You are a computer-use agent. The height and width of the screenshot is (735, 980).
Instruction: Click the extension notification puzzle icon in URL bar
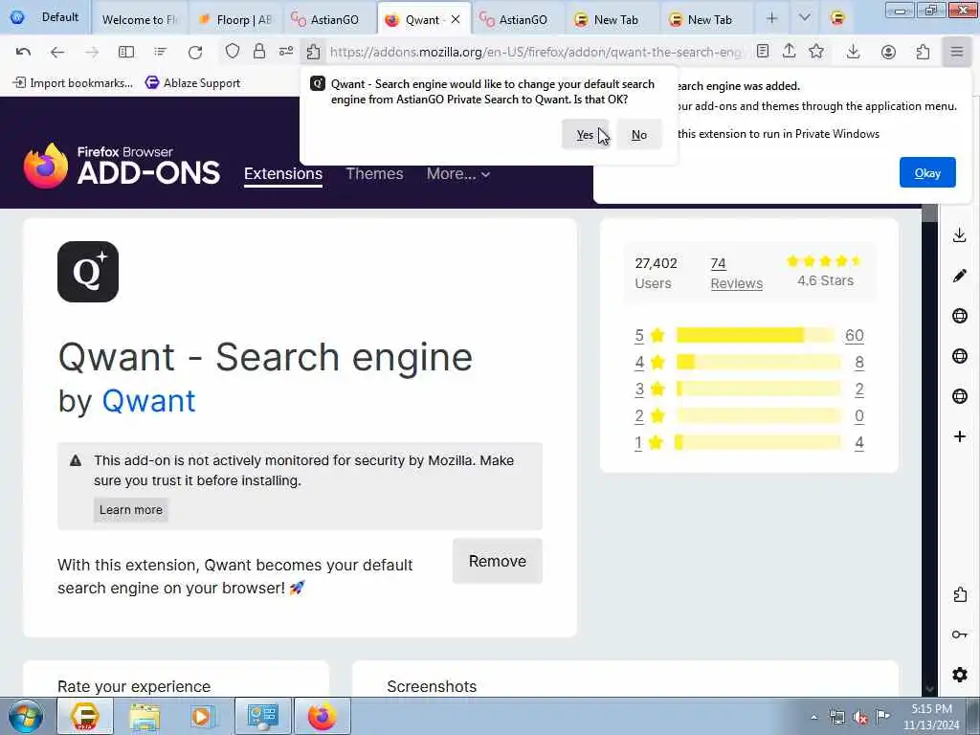[313, 52]
